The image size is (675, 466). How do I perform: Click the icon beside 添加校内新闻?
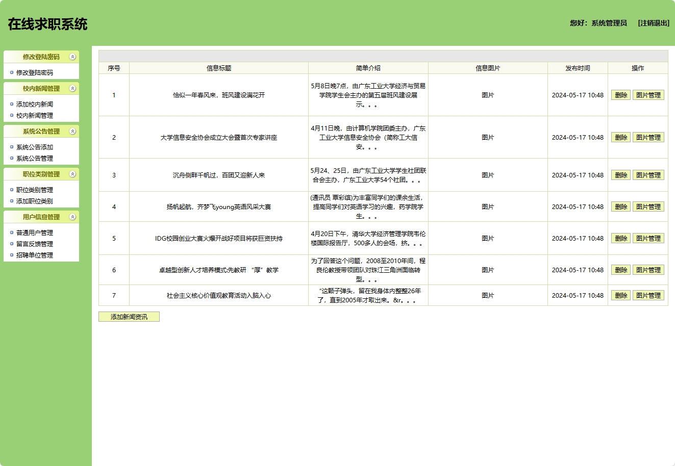[x=12, y=103]
